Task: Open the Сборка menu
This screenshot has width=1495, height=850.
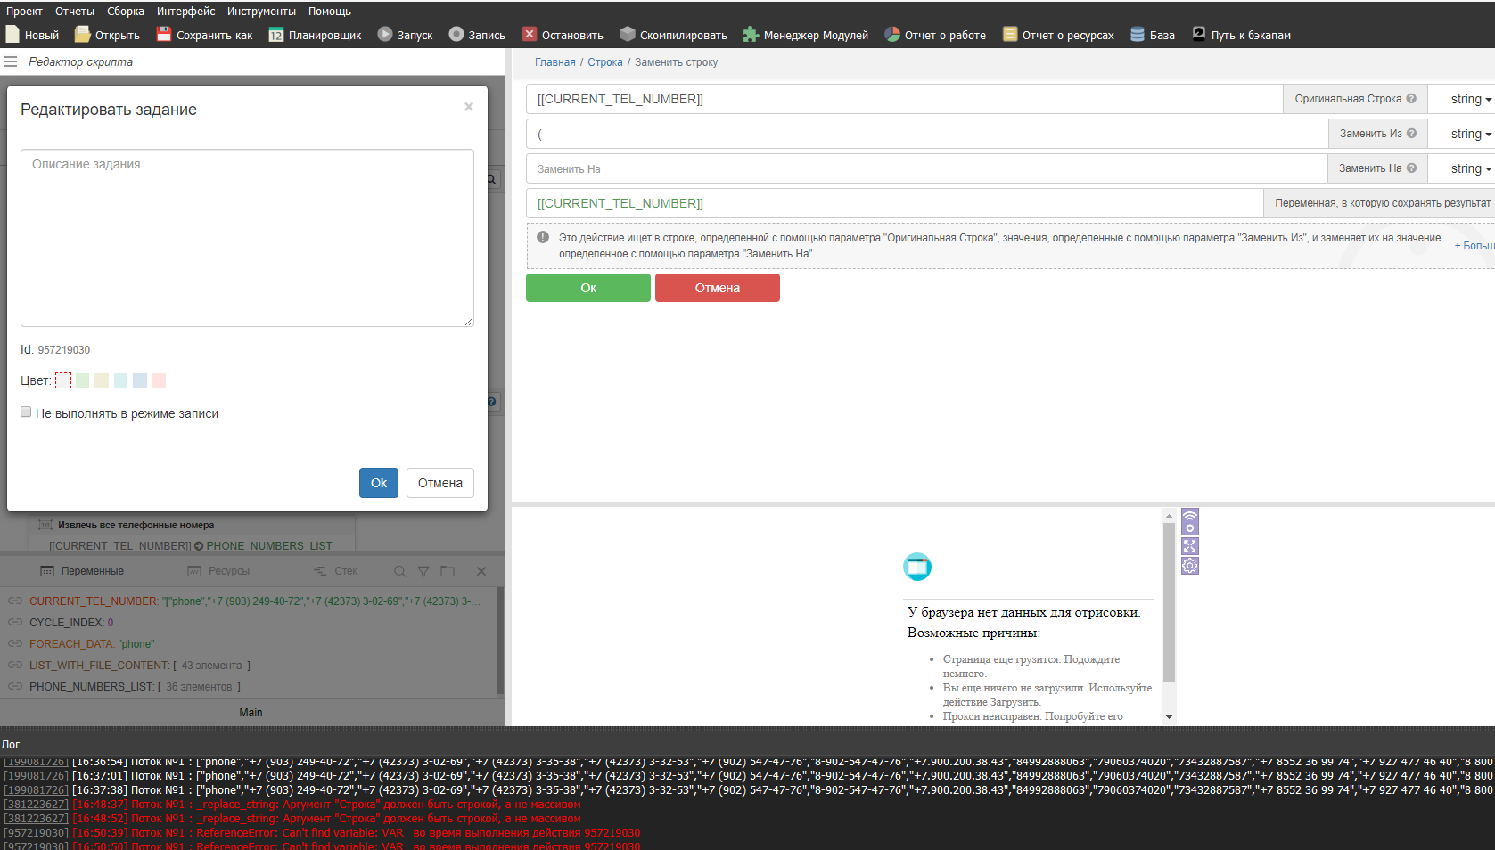Action: point(126,12)
